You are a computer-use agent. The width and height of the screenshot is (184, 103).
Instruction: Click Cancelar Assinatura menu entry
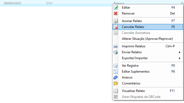pyautogui.click(x=148, y=33)
